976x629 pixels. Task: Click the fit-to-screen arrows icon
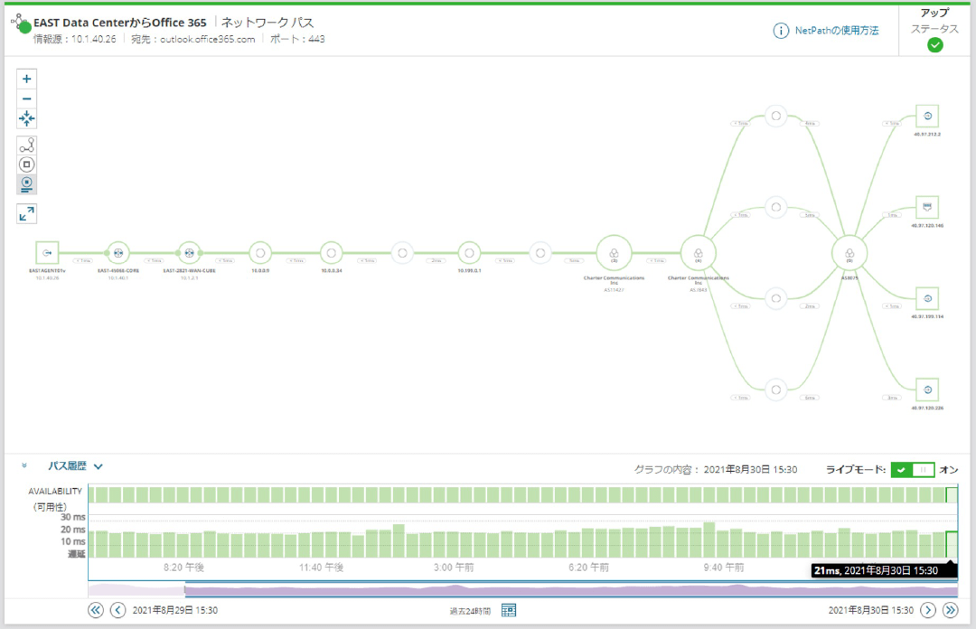[26, 118]
